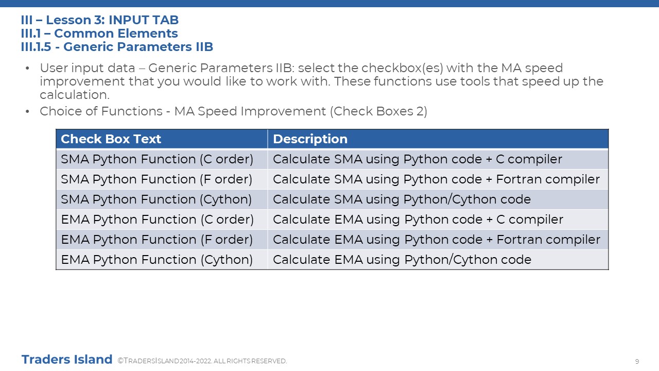Select 'EMA Python Function (C order)' cell
659x371 pixels.
[x=162, y=220]
